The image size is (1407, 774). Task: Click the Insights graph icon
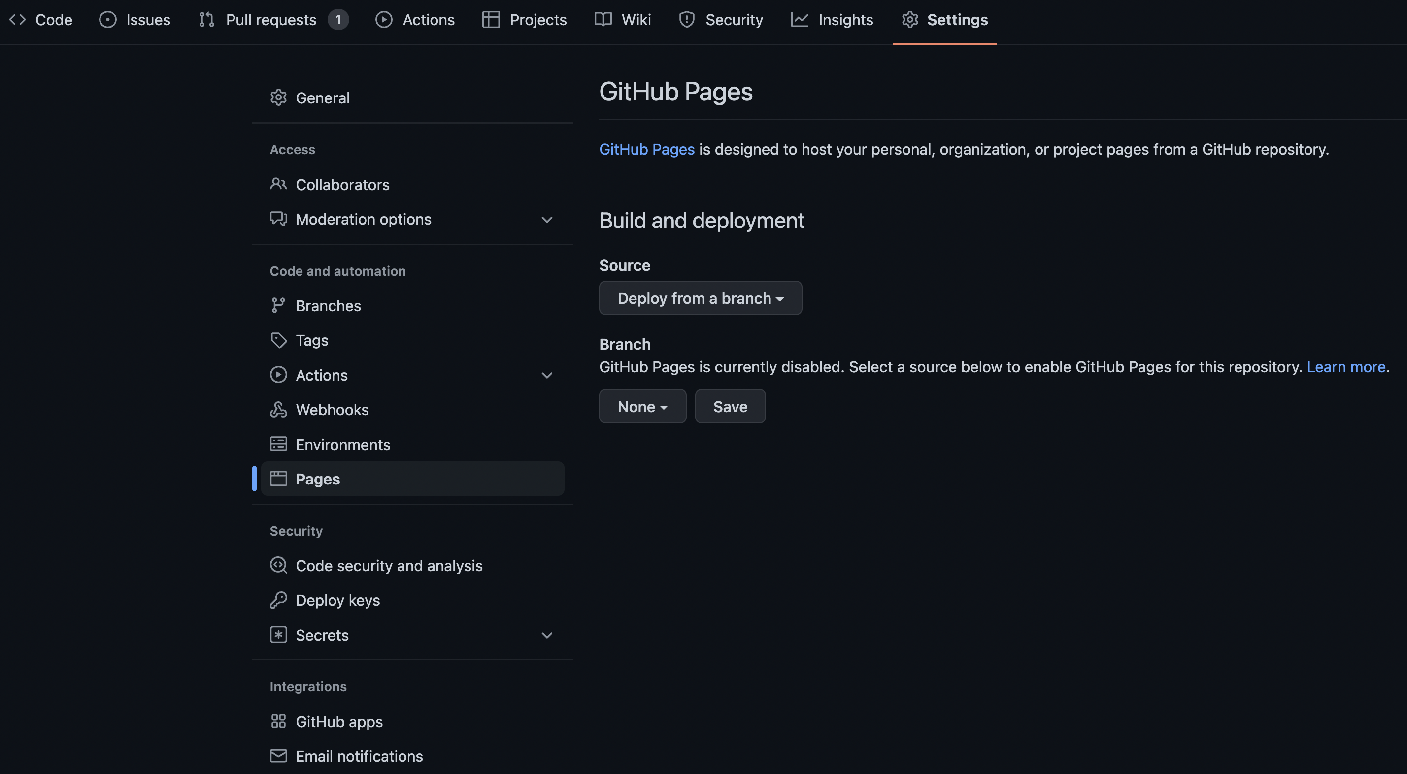click(x=800, y=20)
